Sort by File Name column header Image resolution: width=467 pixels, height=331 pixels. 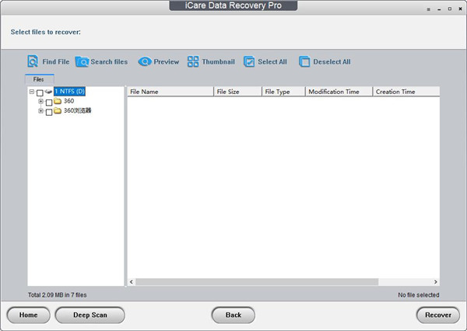170,92
